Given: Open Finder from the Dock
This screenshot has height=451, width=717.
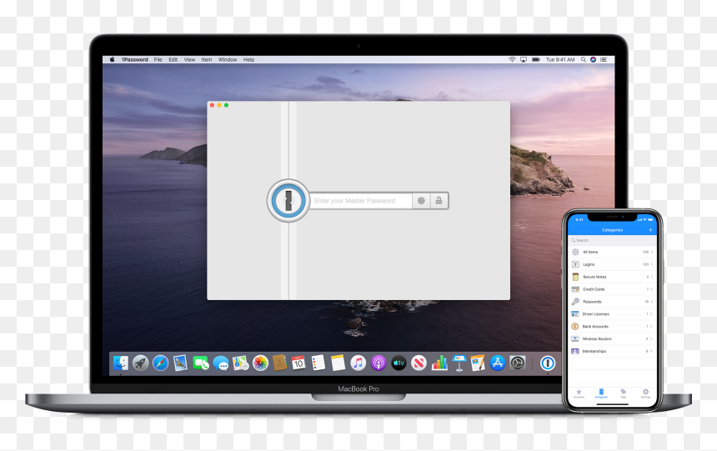Looking at the screenshot, I should tap(121, 363).
